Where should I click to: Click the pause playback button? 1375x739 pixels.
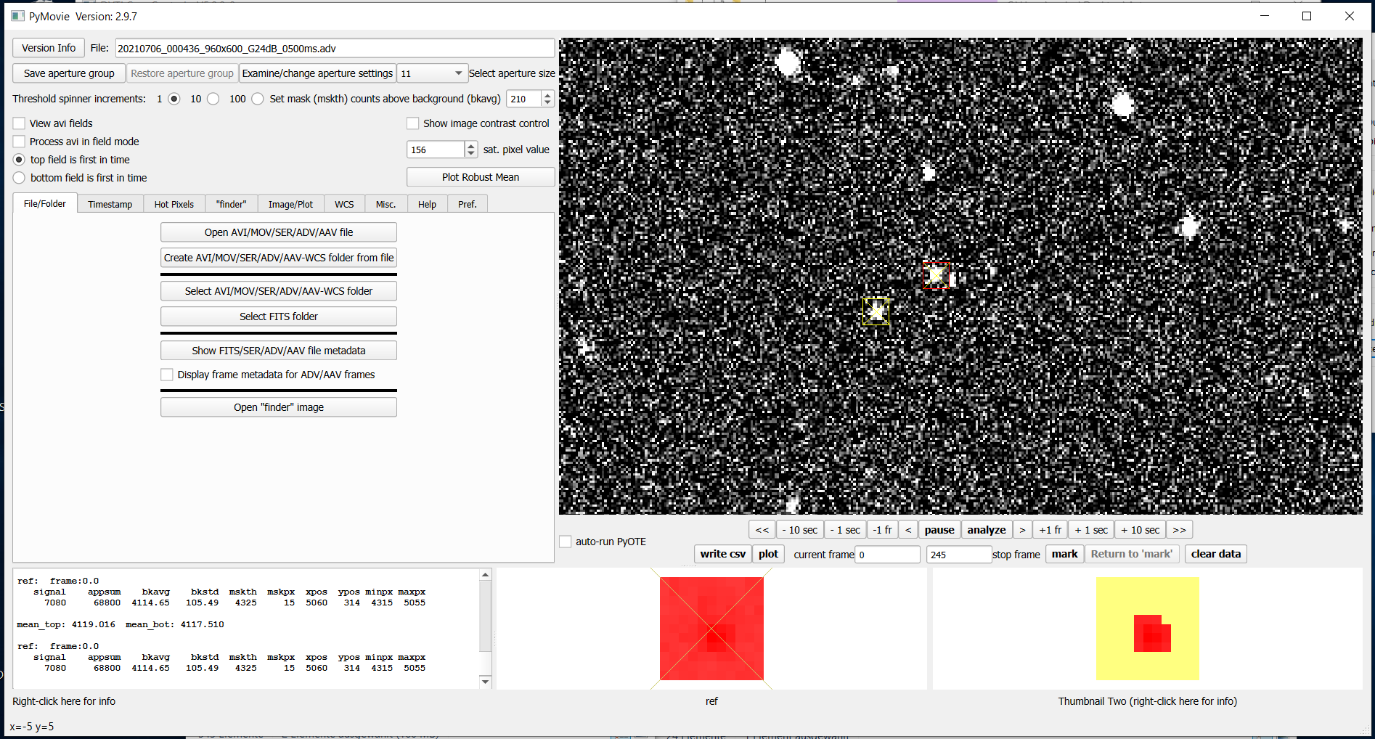pos(939,530)
